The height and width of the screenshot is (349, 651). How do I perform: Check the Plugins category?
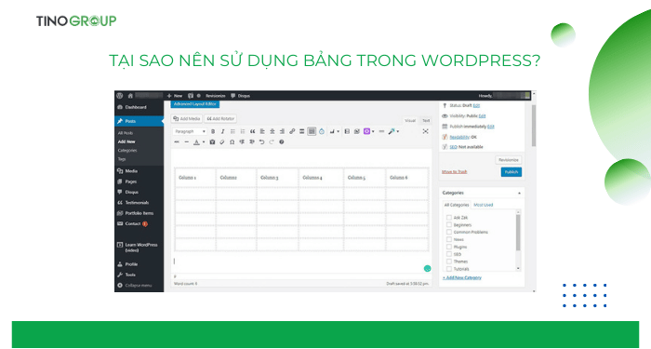pos(449,248)
